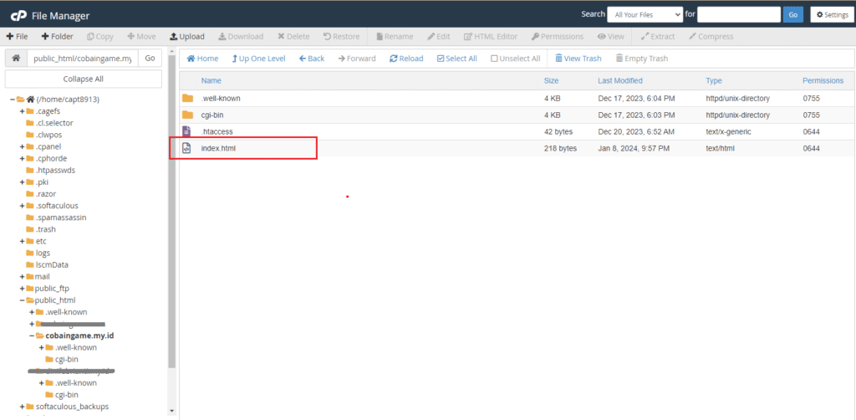Sort by Permissions column

coord(823,80)
